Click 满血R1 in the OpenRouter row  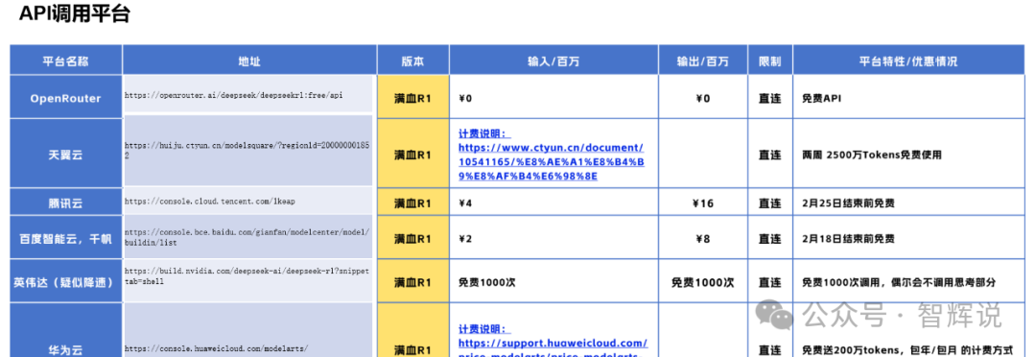412,98
